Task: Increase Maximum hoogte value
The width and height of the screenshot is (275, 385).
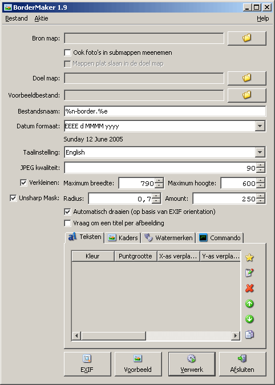Action: click(x=261, y=181)
